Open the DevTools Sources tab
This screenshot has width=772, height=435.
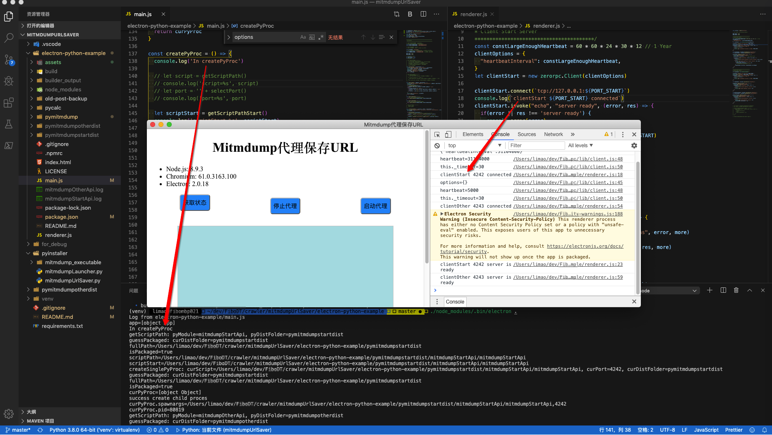pos(527,134)
